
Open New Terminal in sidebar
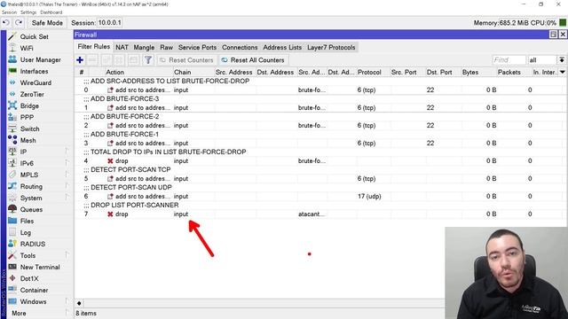point(40,267)
